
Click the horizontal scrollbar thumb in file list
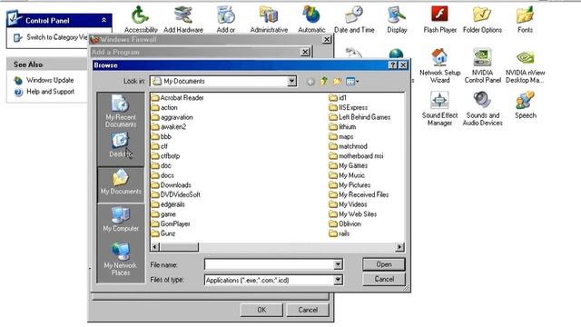179,247
